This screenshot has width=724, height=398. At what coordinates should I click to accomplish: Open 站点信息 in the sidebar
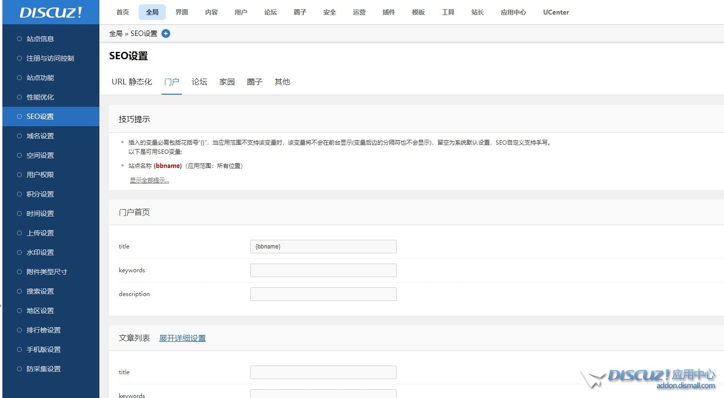40,39
